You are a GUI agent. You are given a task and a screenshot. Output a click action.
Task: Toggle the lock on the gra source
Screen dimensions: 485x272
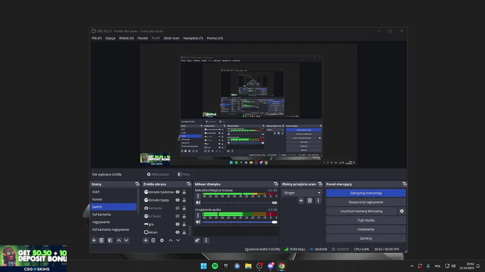(x=184, y=224)
